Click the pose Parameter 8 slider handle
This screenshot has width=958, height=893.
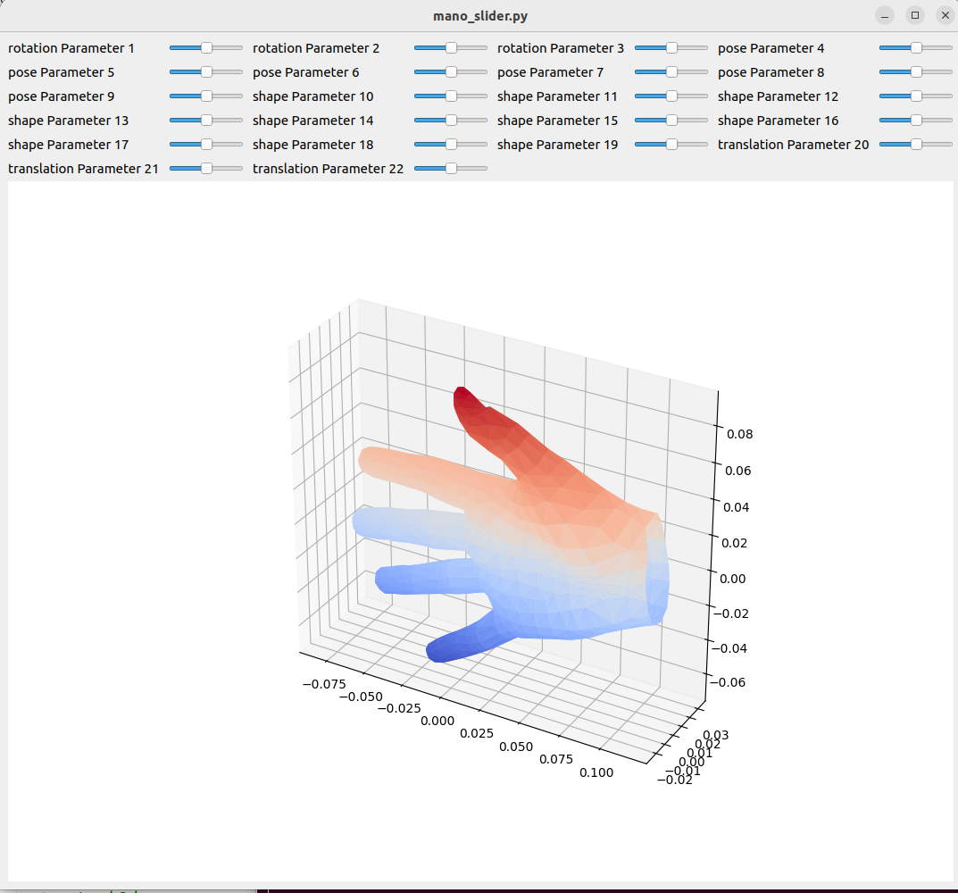click(x=916, y=71)
